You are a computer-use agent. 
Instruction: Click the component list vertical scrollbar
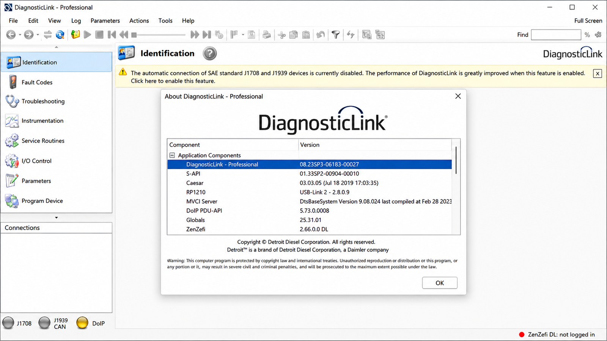pos(456,160)
